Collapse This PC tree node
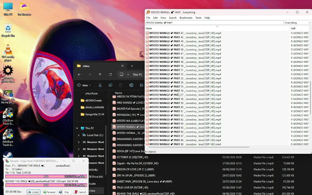Screen dimensions: 312x195 [x=77, y=128]
